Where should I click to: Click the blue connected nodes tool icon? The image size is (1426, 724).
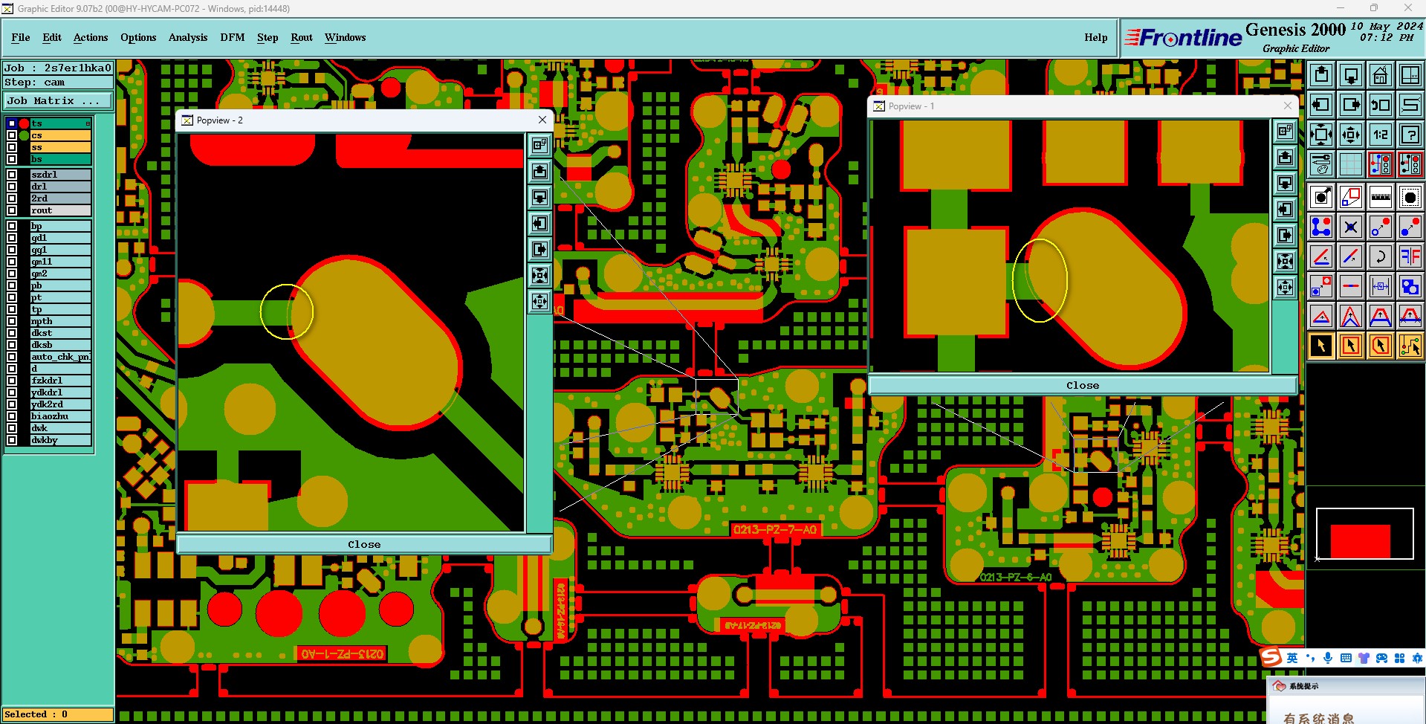[x=1321, y=227]
